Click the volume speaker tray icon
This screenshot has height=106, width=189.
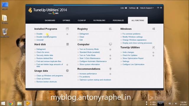tap(176, 103)
